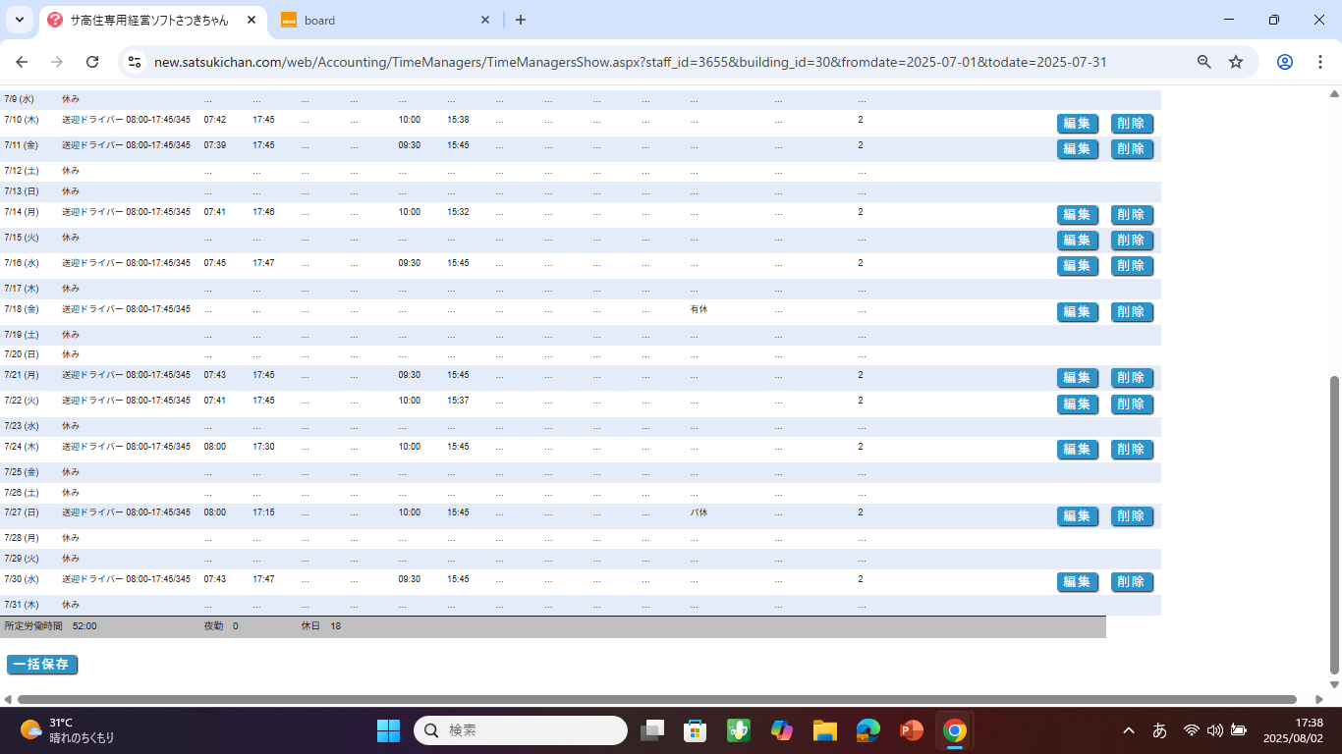Open the Chrome profile icon
This screenshot has width=1342, height=754.
click(1284, 62)
